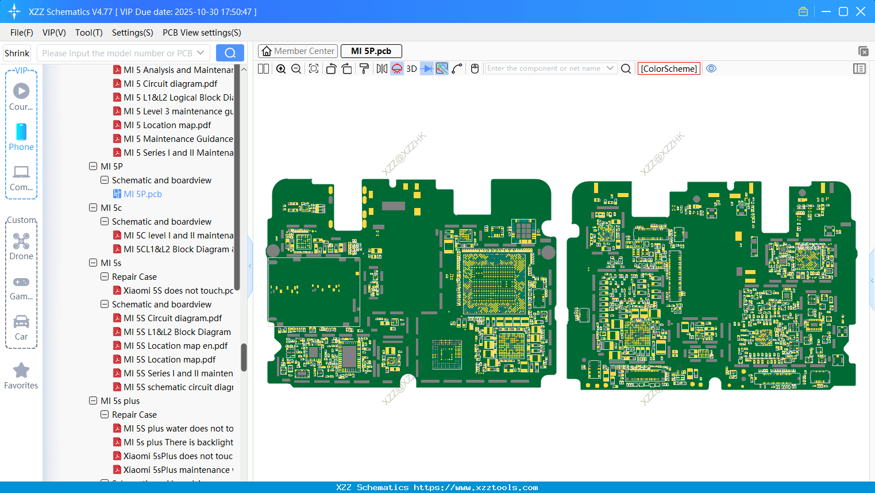Toggle the 3D view mode

point(411,68)
